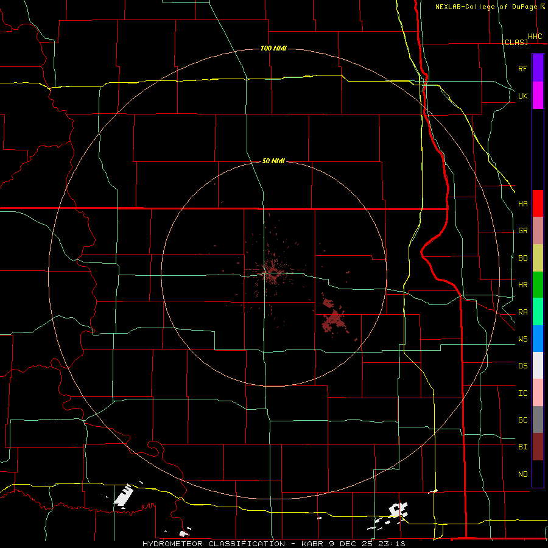Click the ND legend label
The image size is (548, 548).
(x=522, y=474)
